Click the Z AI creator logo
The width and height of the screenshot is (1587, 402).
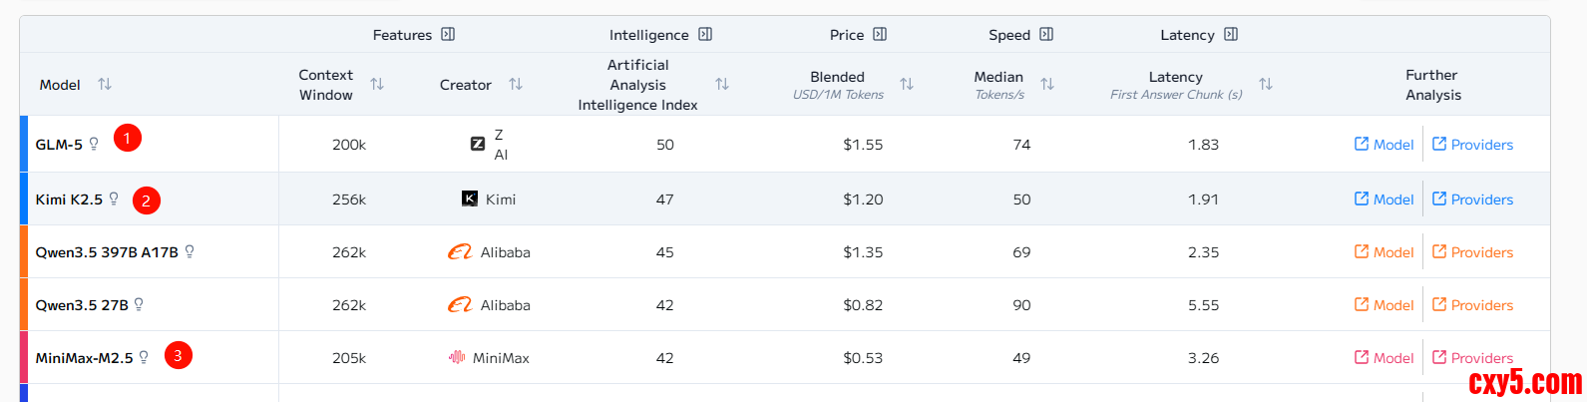pos(478,144)
